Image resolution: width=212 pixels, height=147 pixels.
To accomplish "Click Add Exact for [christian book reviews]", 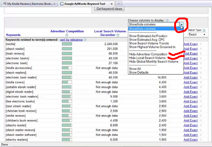I will point(190,111).
